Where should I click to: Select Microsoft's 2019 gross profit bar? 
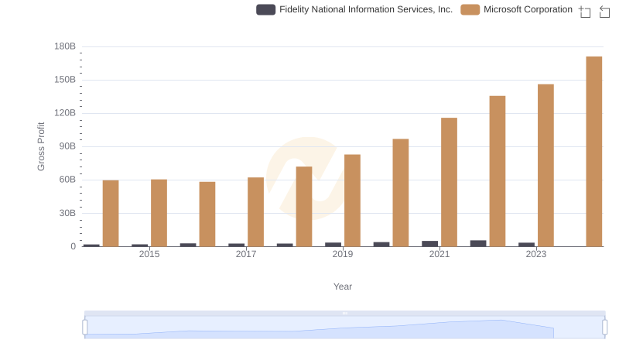[352, 201]
